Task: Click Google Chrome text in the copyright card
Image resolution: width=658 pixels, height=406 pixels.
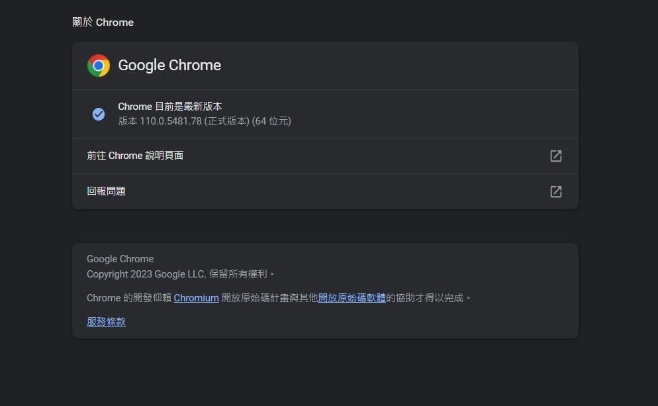Action: click(120, 259)
